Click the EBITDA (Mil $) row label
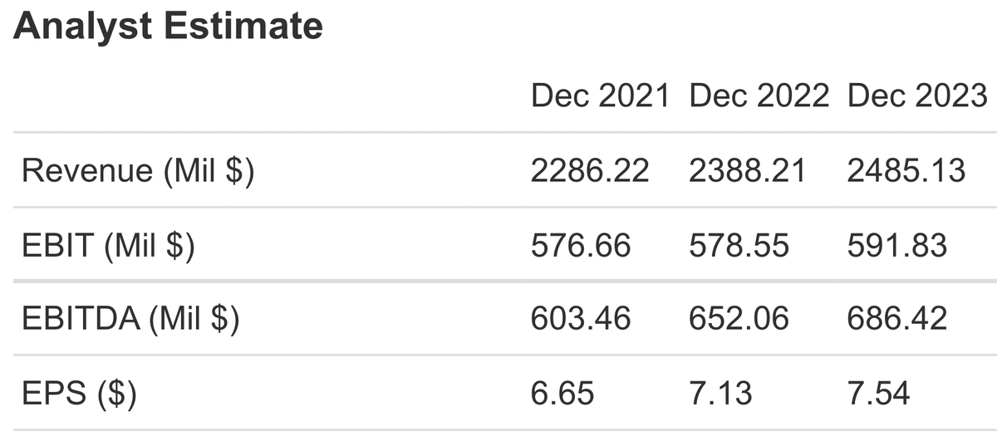This screenshot has width=997, height=436. [x=130, y=320]
